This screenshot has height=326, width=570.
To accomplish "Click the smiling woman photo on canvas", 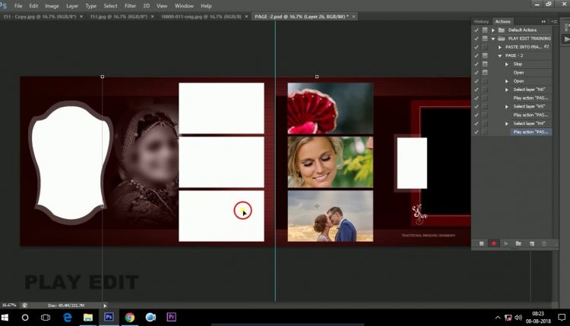I will (330, 162).
